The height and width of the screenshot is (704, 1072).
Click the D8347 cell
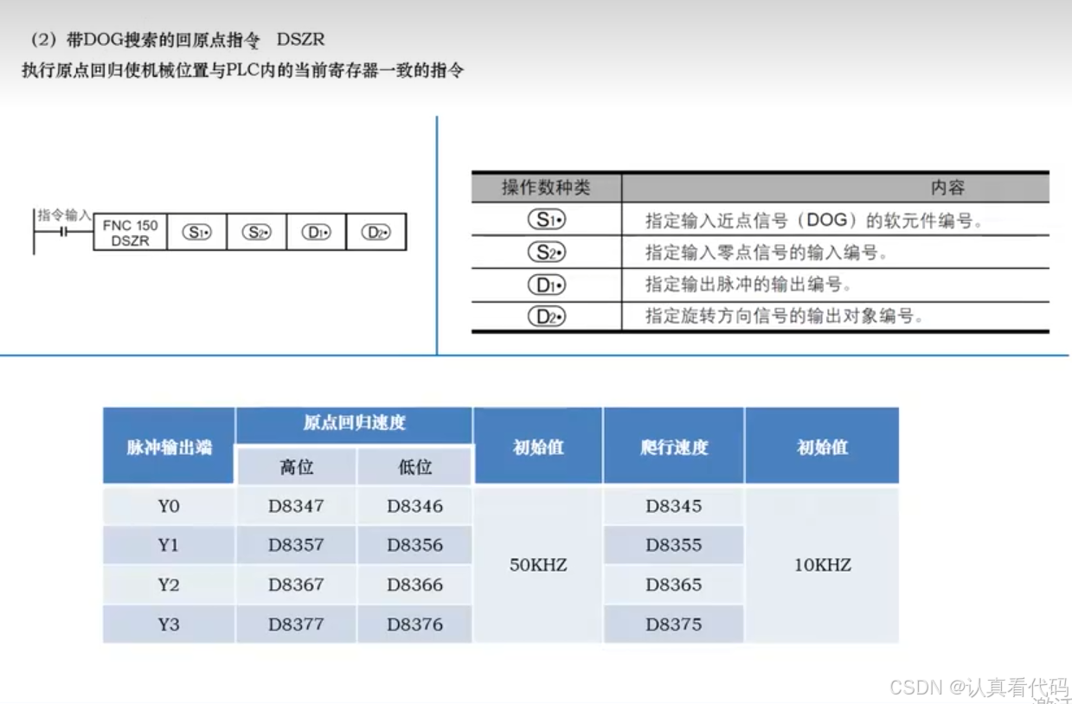[x=296, y=506]
